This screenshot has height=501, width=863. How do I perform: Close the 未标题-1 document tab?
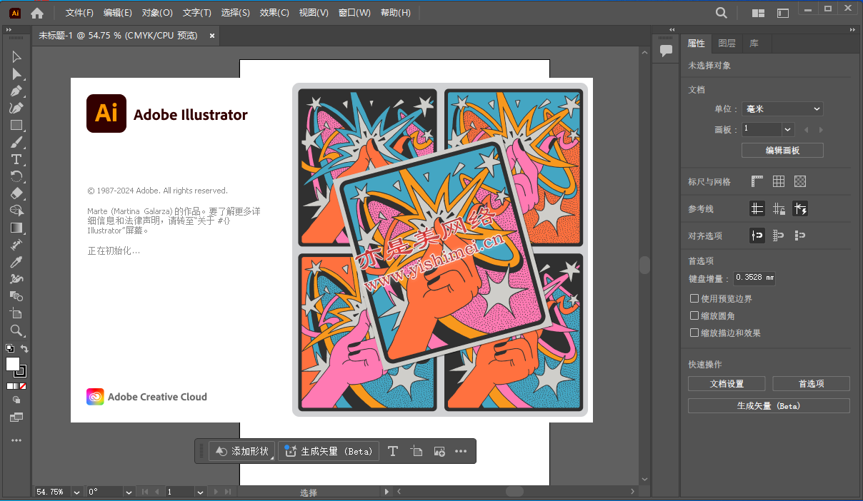[212, 35]
